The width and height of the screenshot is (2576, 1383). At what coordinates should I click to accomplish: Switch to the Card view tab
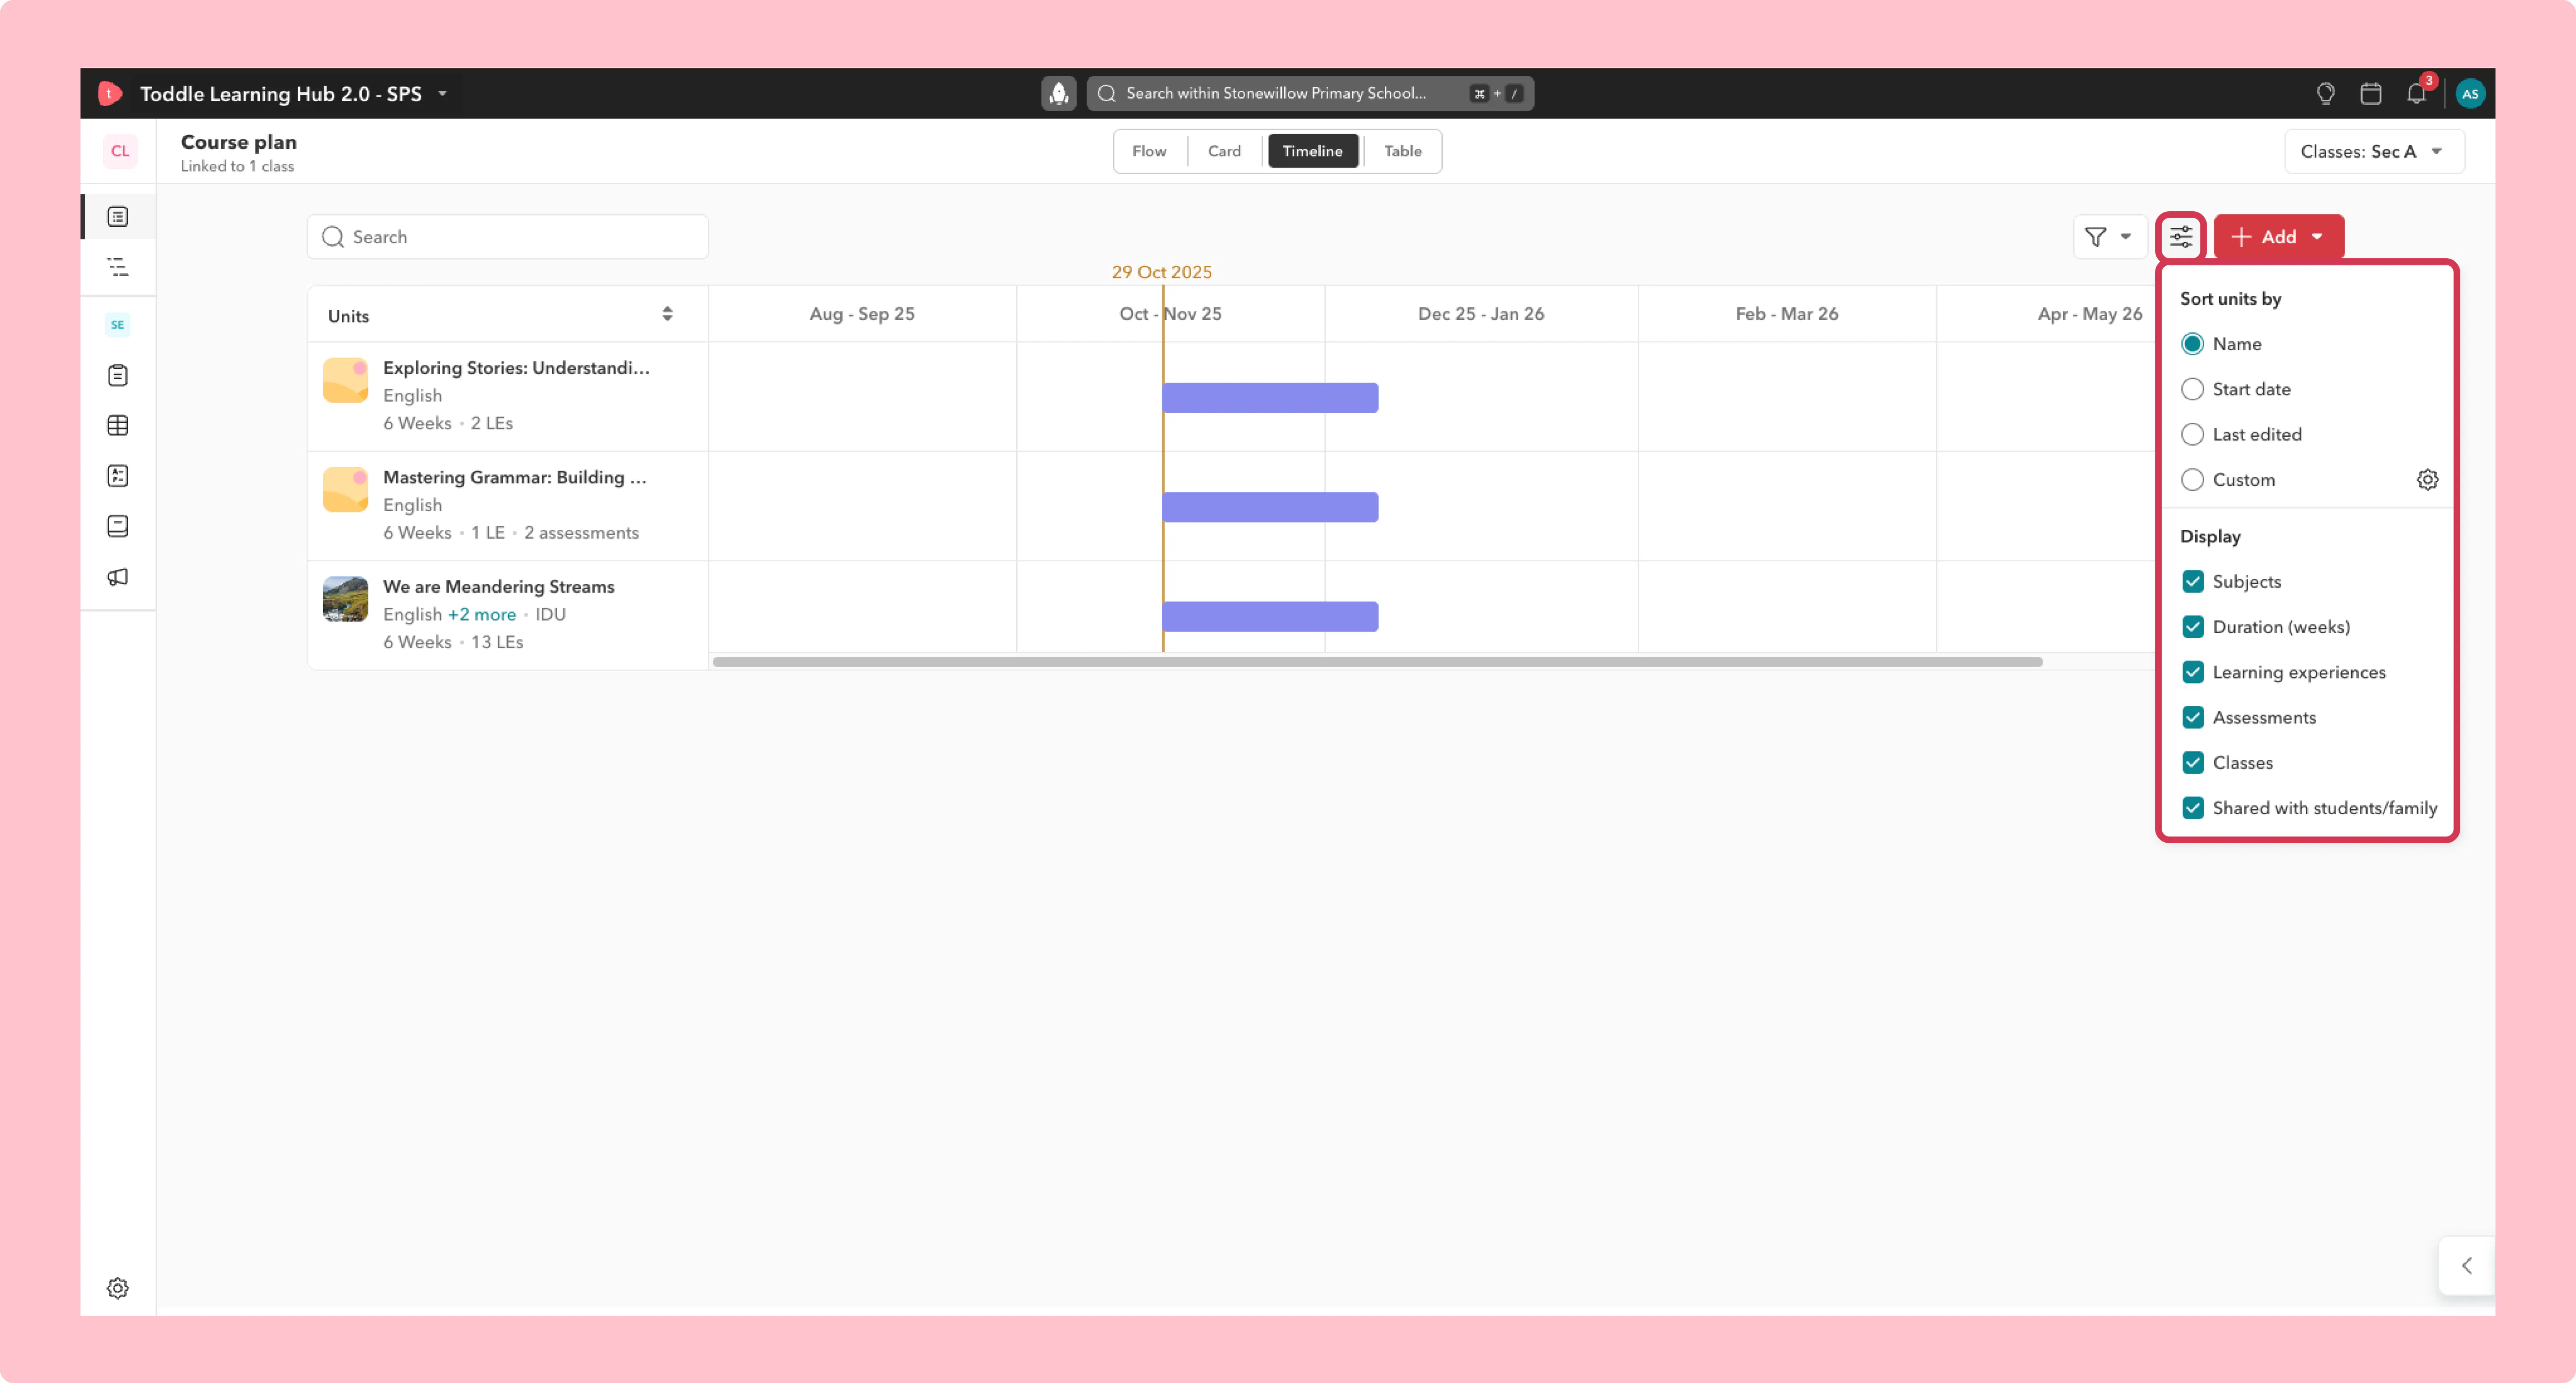pos(1224,151)
